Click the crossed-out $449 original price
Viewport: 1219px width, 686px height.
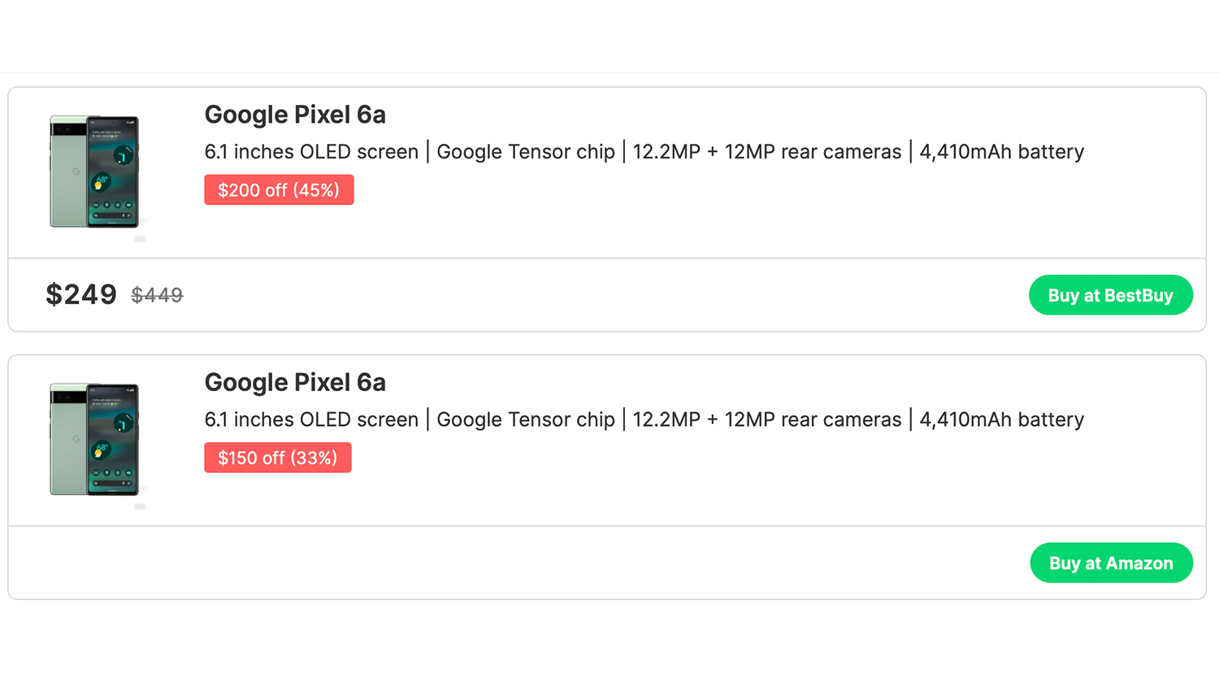click(157, 295)
